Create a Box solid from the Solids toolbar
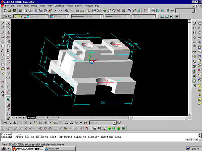Viewport: 202px width, 151px height. pyautogui.click(x=194, y=23)
